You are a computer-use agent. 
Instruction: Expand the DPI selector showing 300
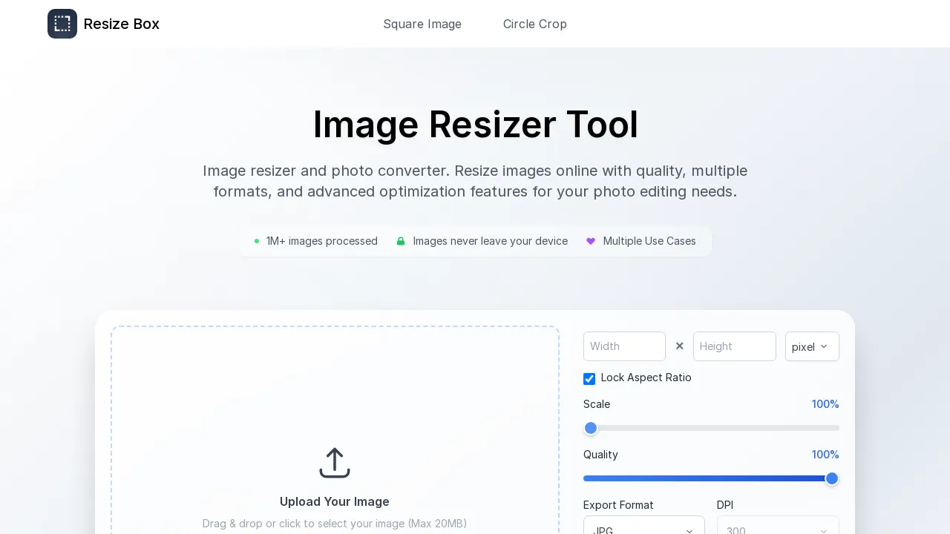tap(777, 529)
